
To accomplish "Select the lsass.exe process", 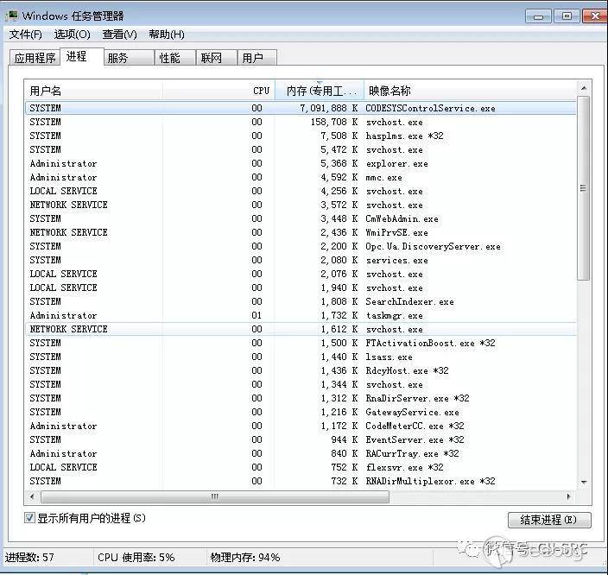I will click(301, 357).
